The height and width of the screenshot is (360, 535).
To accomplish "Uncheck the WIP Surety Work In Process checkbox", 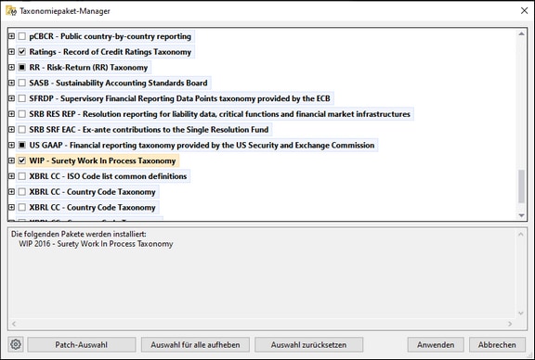I will [x=22, y=161].
